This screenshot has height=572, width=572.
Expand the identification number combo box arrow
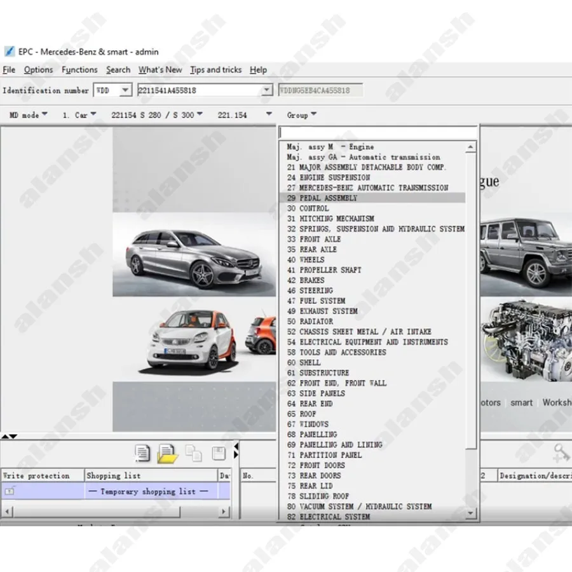267,90
